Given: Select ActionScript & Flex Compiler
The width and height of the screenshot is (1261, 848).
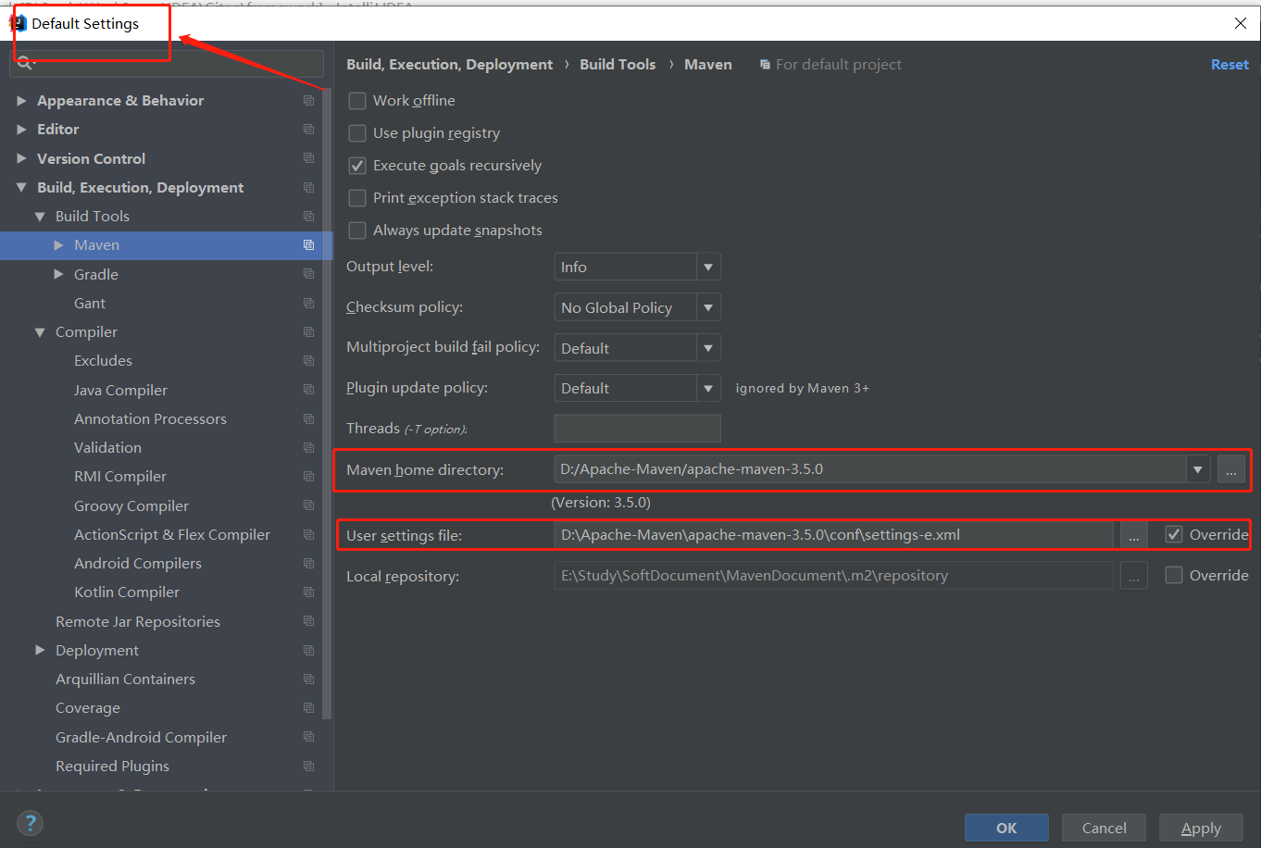Looking at the screenshot, I should (x=172, y=534).
